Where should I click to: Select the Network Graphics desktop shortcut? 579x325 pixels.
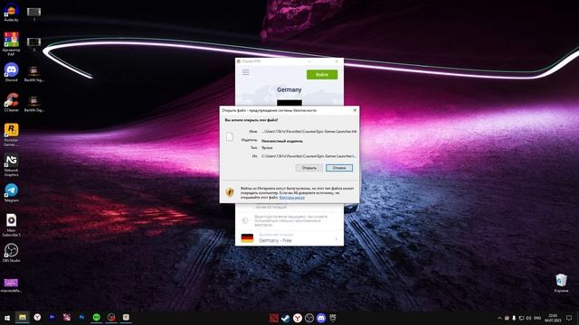click(11, 165)
